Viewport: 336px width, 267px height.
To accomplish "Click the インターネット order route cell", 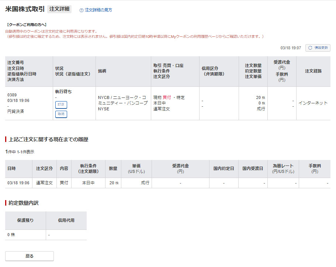I will coord(313,103).
